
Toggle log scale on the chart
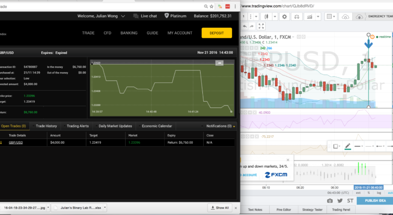point(379,193)
